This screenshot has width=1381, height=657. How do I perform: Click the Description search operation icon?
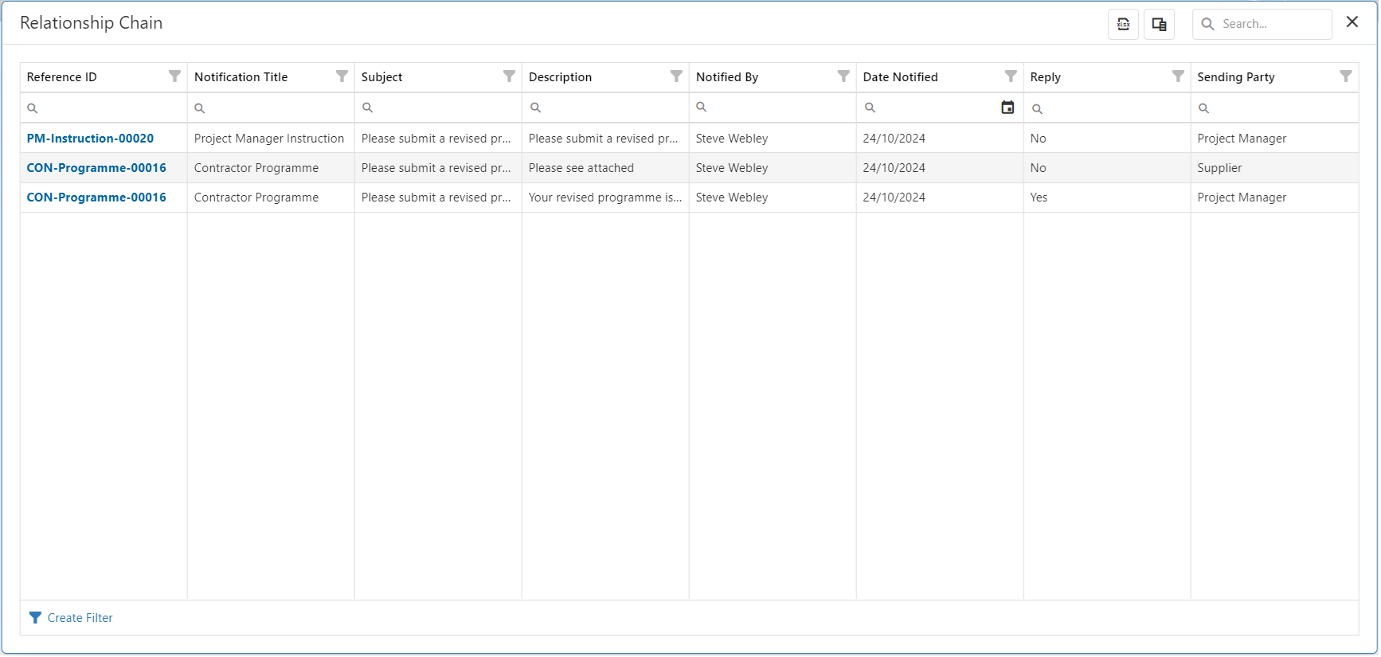point(535,108)
